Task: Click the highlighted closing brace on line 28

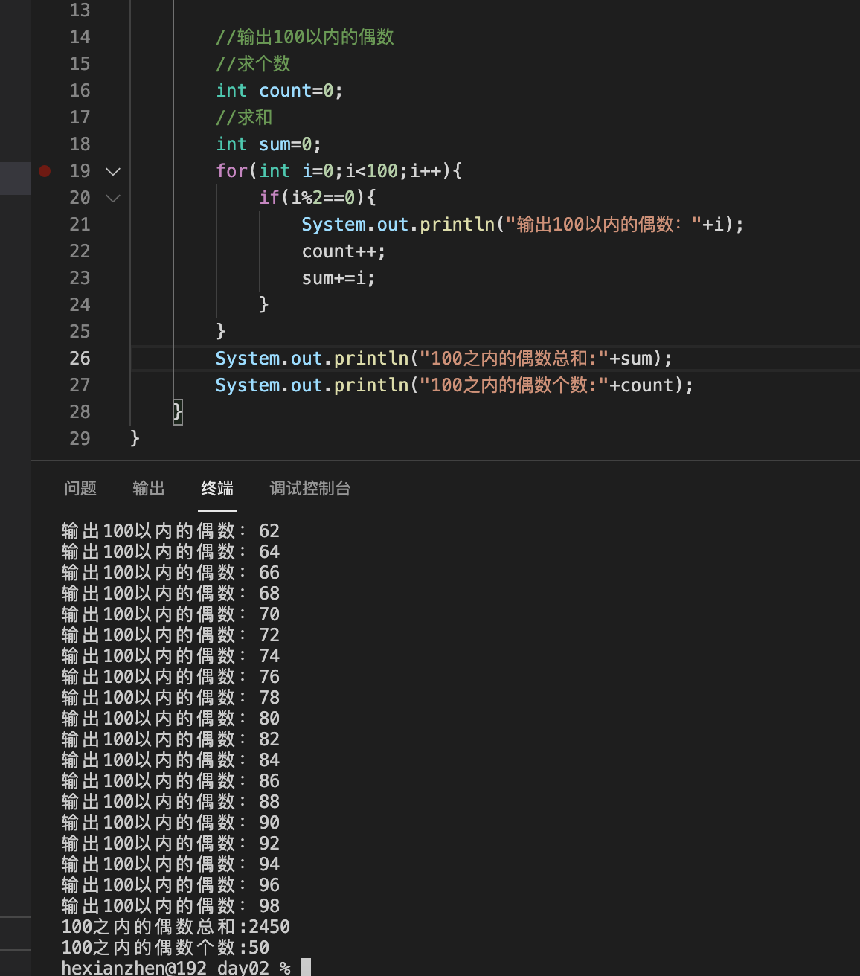Action: point(178,411)
